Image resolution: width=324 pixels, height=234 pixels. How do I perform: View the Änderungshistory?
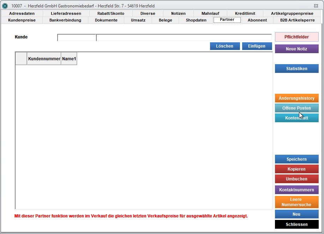(296, 98)
